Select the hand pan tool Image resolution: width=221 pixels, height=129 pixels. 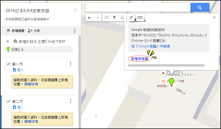[x=107, y=18]
